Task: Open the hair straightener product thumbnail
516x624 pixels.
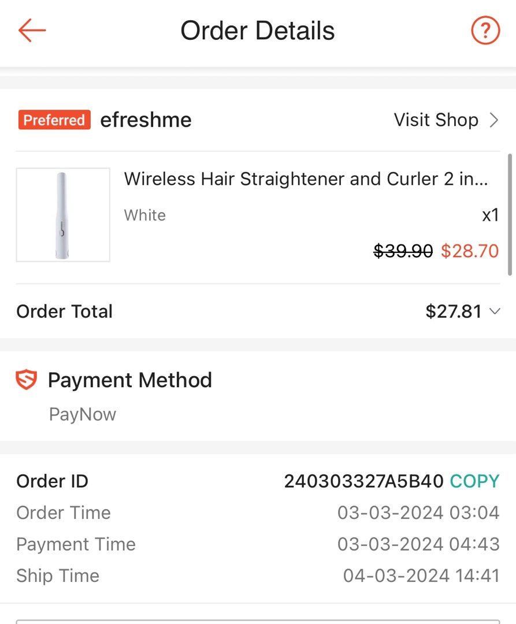Action: (x=63, y=215)
